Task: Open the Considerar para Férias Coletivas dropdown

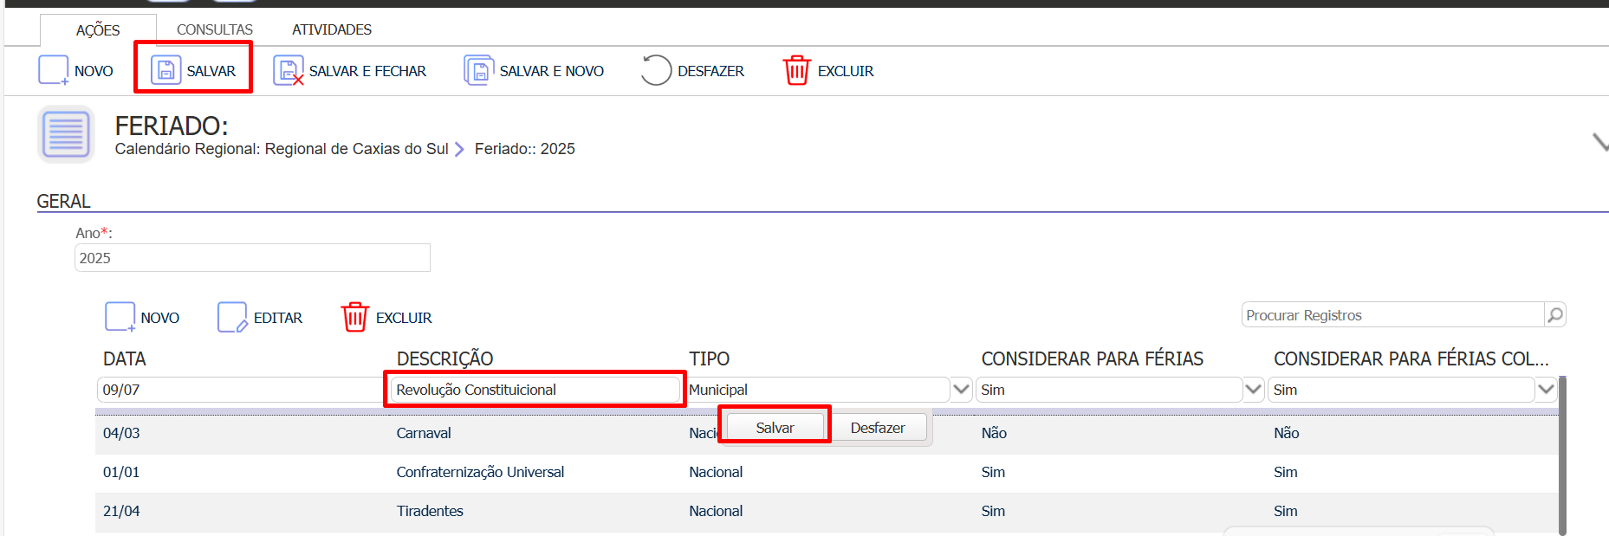Action: pyautogui.click(x=1546, y=390)
